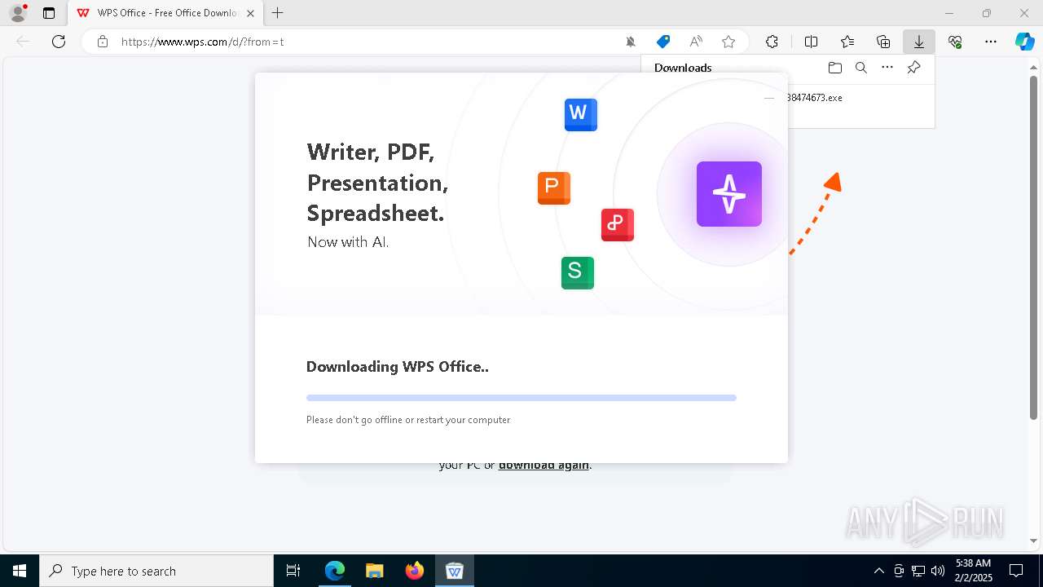This screenshot has width=1043, height=587.
Task: Click the muted notifications bell icon
Action: (631, 42)
